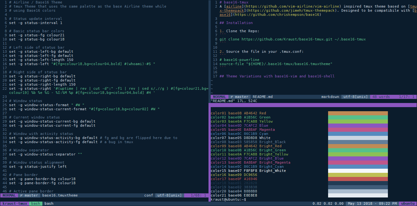Click the git branch icon in README.md statusline
Screen dimensions: 417x206
pyautogui.click(x=232, y=97)
